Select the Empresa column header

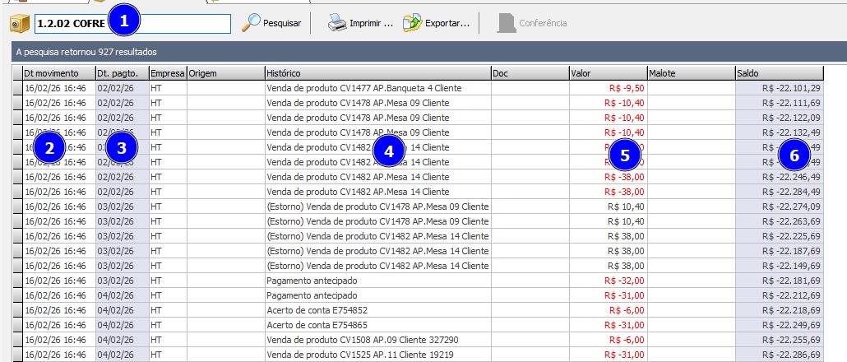(x=167, y=73)
